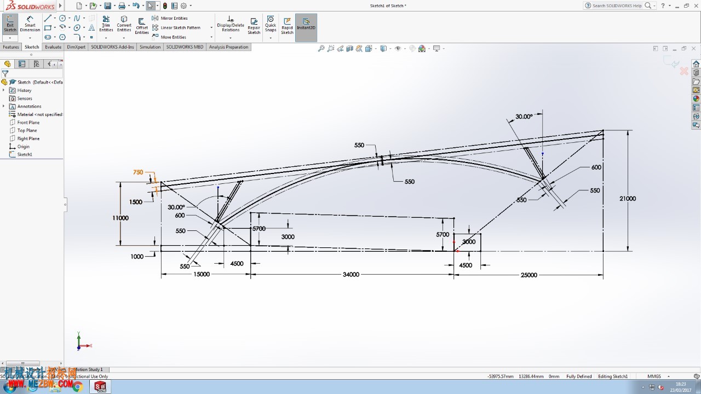Open dropdown under Smart Dimension
The image size is (701, 394).
(30, 38)
